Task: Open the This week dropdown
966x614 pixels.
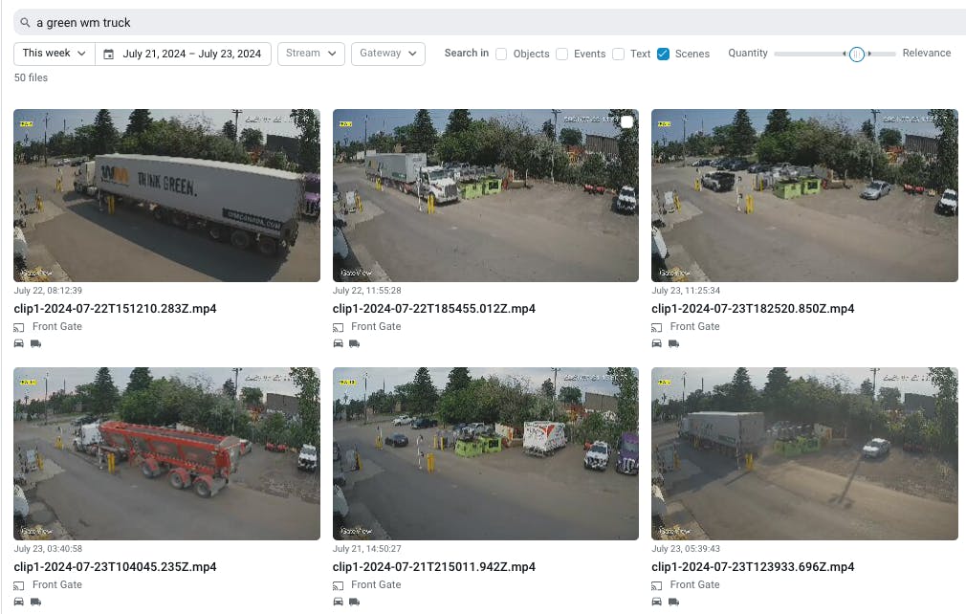Action: point(55,54)
